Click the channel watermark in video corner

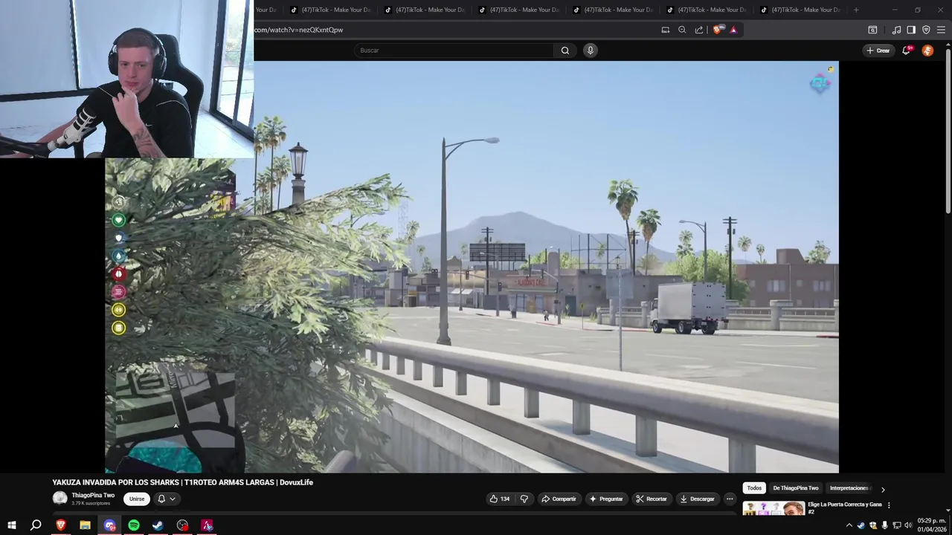[820, 83]
